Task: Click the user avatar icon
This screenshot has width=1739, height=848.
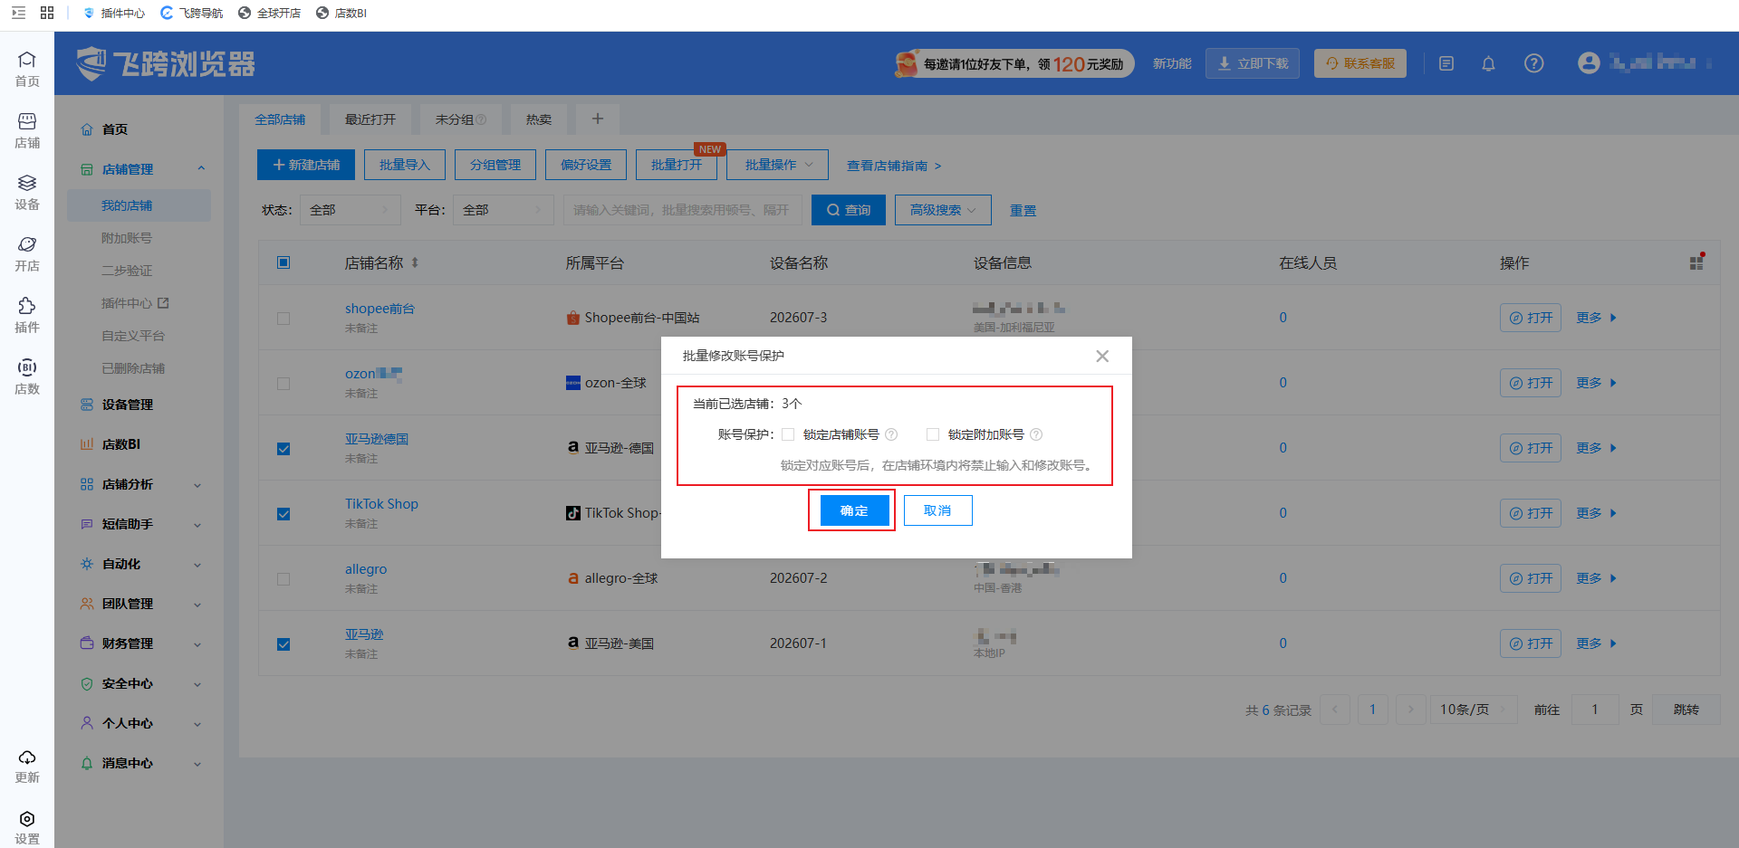Action: click(1589, 63)
